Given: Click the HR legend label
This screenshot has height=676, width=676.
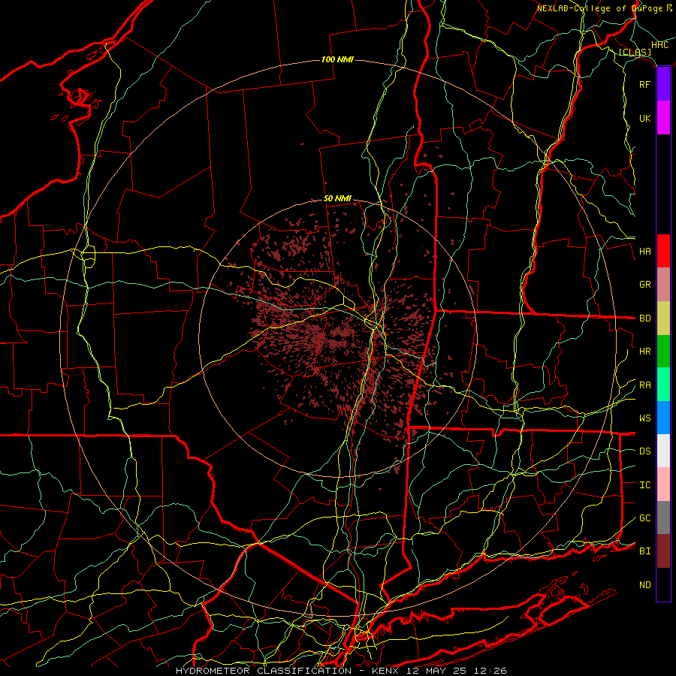Looking at the screenshot, I should (x=644, y=352).
